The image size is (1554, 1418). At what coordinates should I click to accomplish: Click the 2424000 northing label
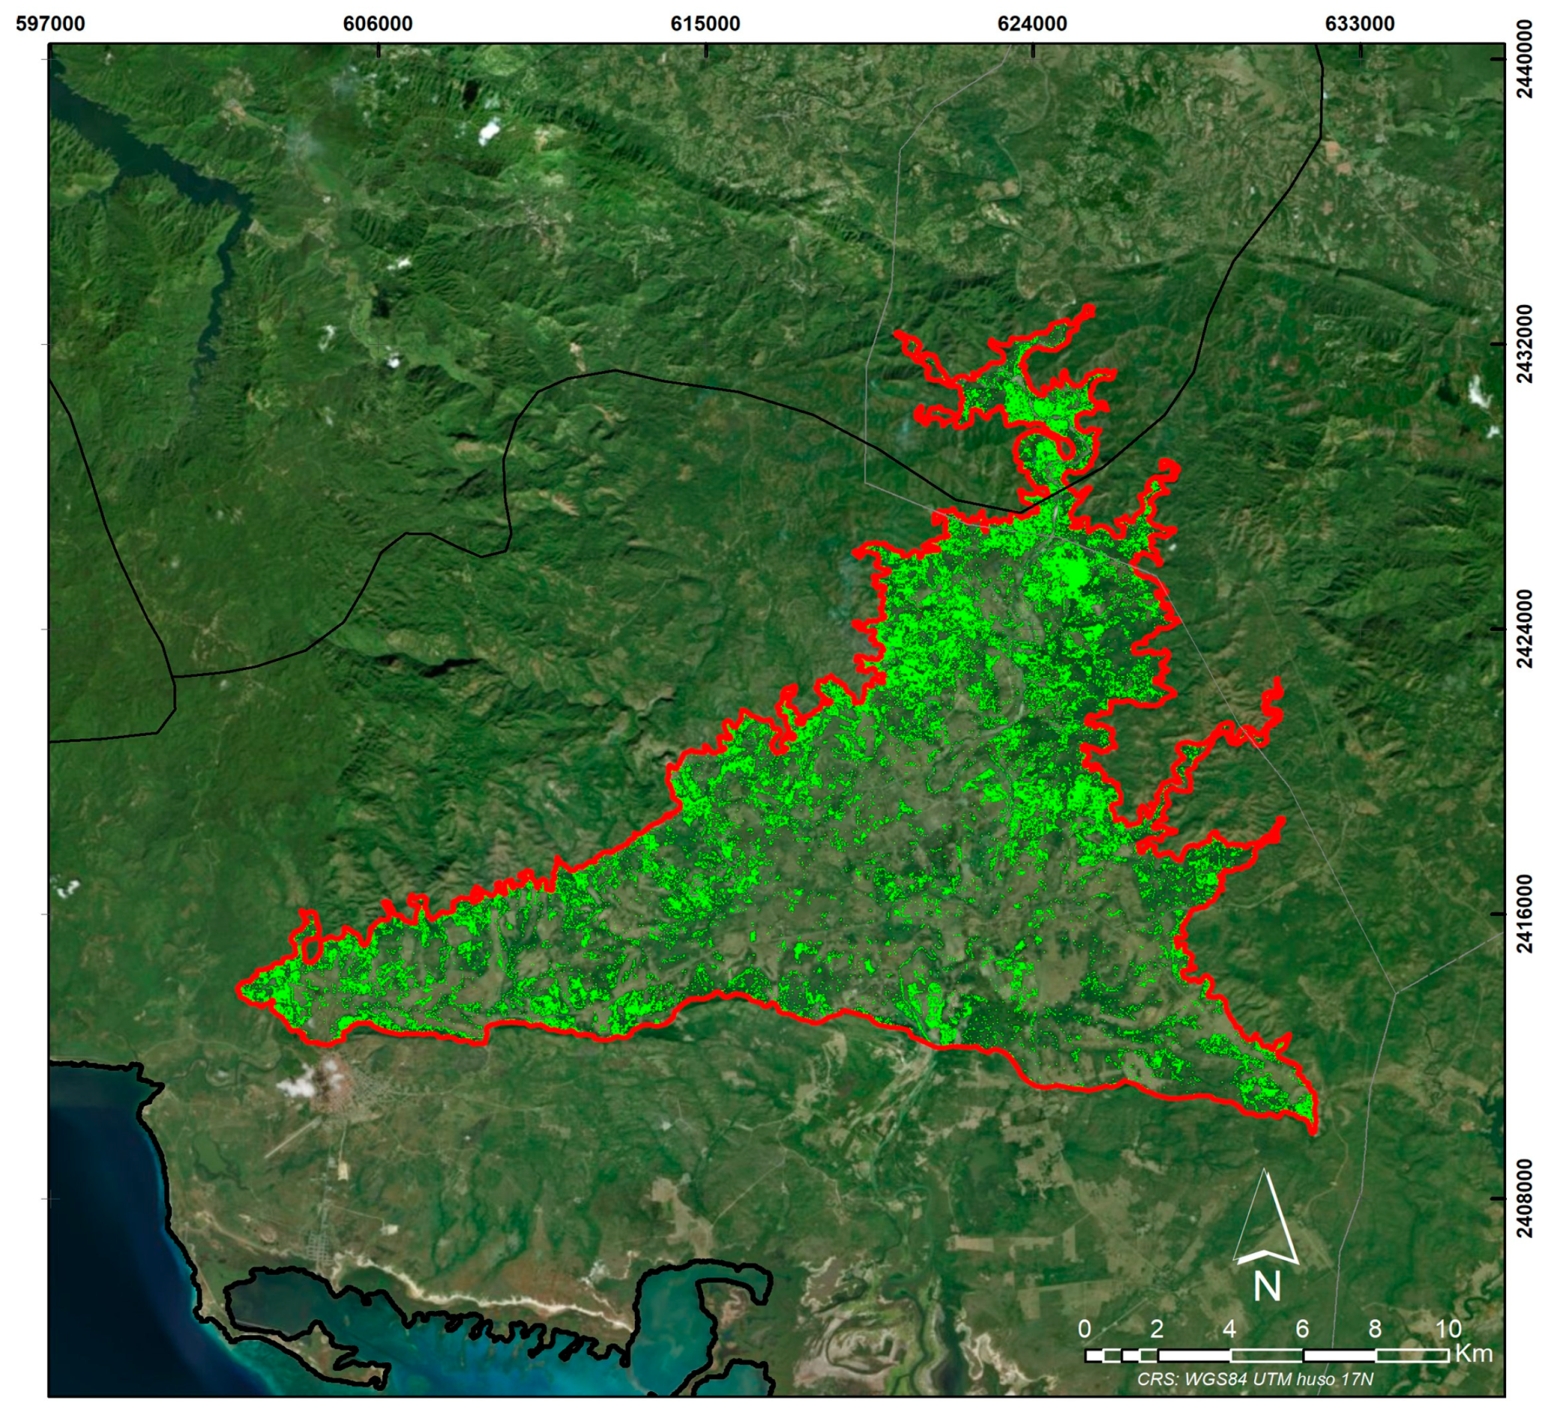[x=1524, y=628]
